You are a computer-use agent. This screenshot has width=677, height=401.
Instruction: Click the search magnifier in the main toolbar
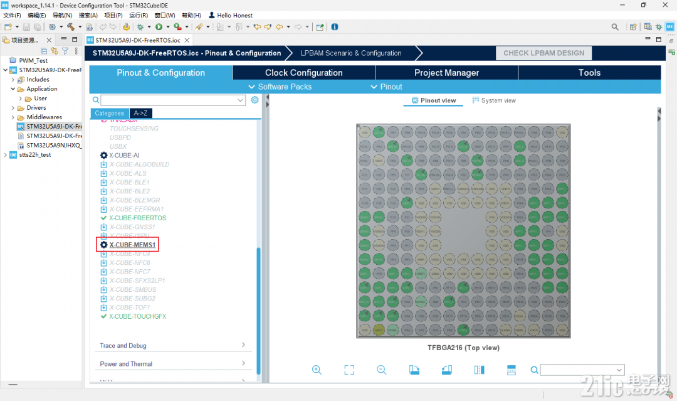[x=615, y=27]
